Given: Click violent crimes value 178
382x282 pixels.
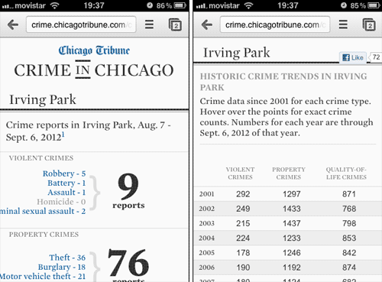Looking at the screenshot, I should click(243, 253).
